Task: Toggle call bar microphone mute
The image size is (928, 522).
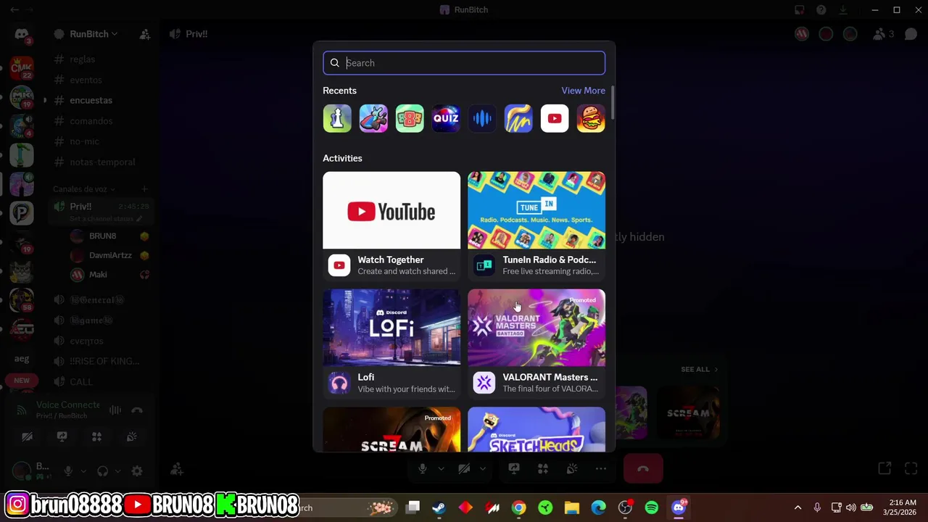Action: tap(423, 469)
